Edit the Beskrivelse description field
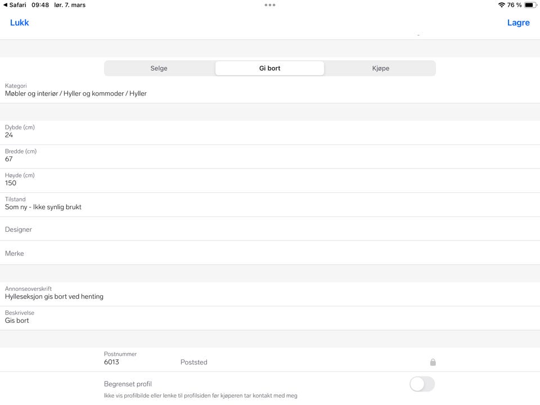Viewport: 540px width, 405px height. point(270,318)
